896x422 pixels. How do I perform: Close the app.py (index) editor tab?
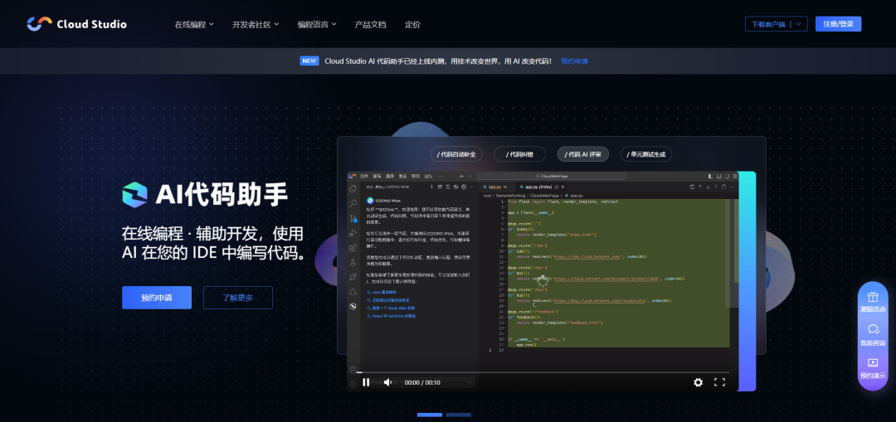coord(562,187)
